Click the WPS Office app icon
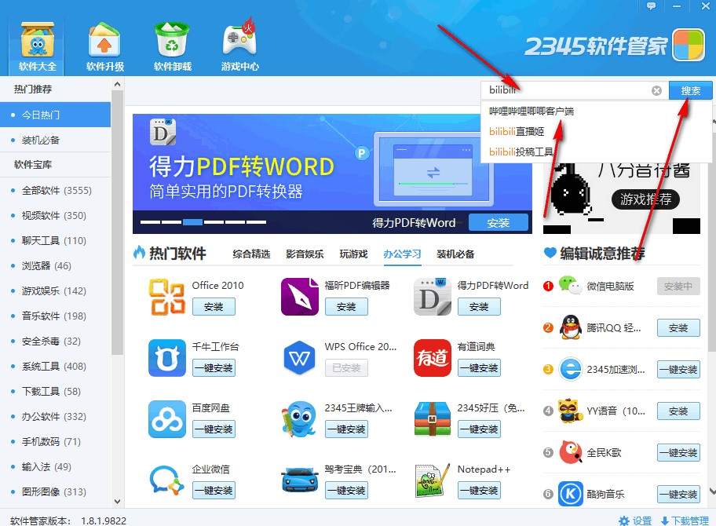 click(300, 358)
